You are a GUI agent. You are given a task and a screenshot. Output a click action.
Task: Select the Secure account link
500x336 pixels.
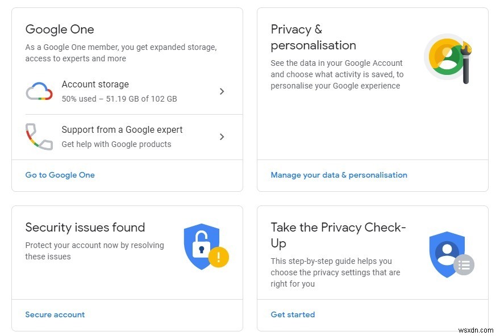(x=55, y=314)
